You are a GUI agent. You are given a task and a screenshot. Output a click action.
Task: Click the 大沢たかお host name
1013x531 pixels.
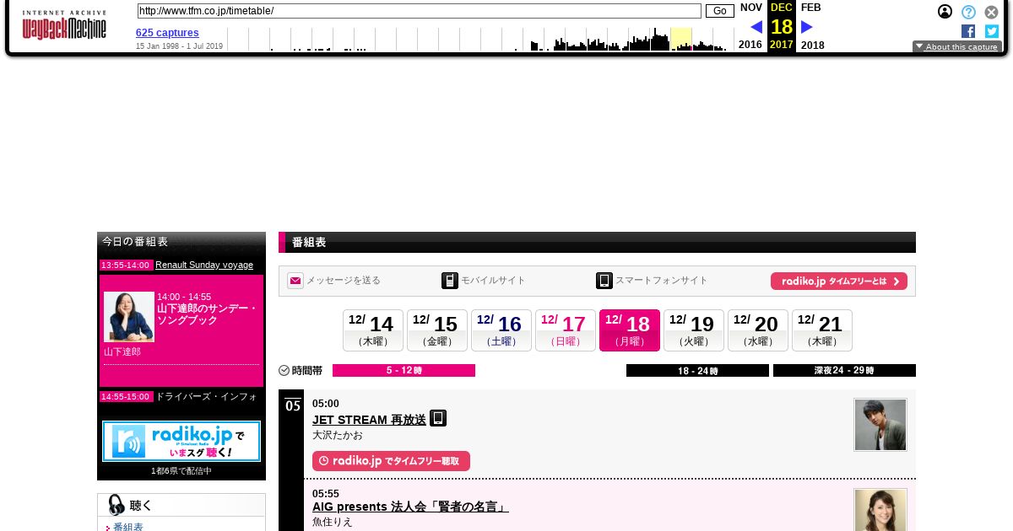click(x=338, y=435)
